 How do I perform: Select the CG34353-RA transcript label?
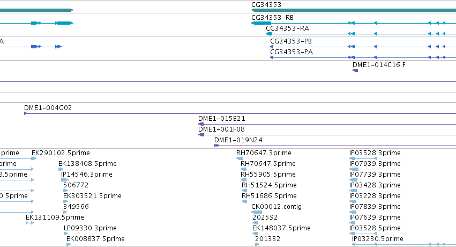(287, 28)
